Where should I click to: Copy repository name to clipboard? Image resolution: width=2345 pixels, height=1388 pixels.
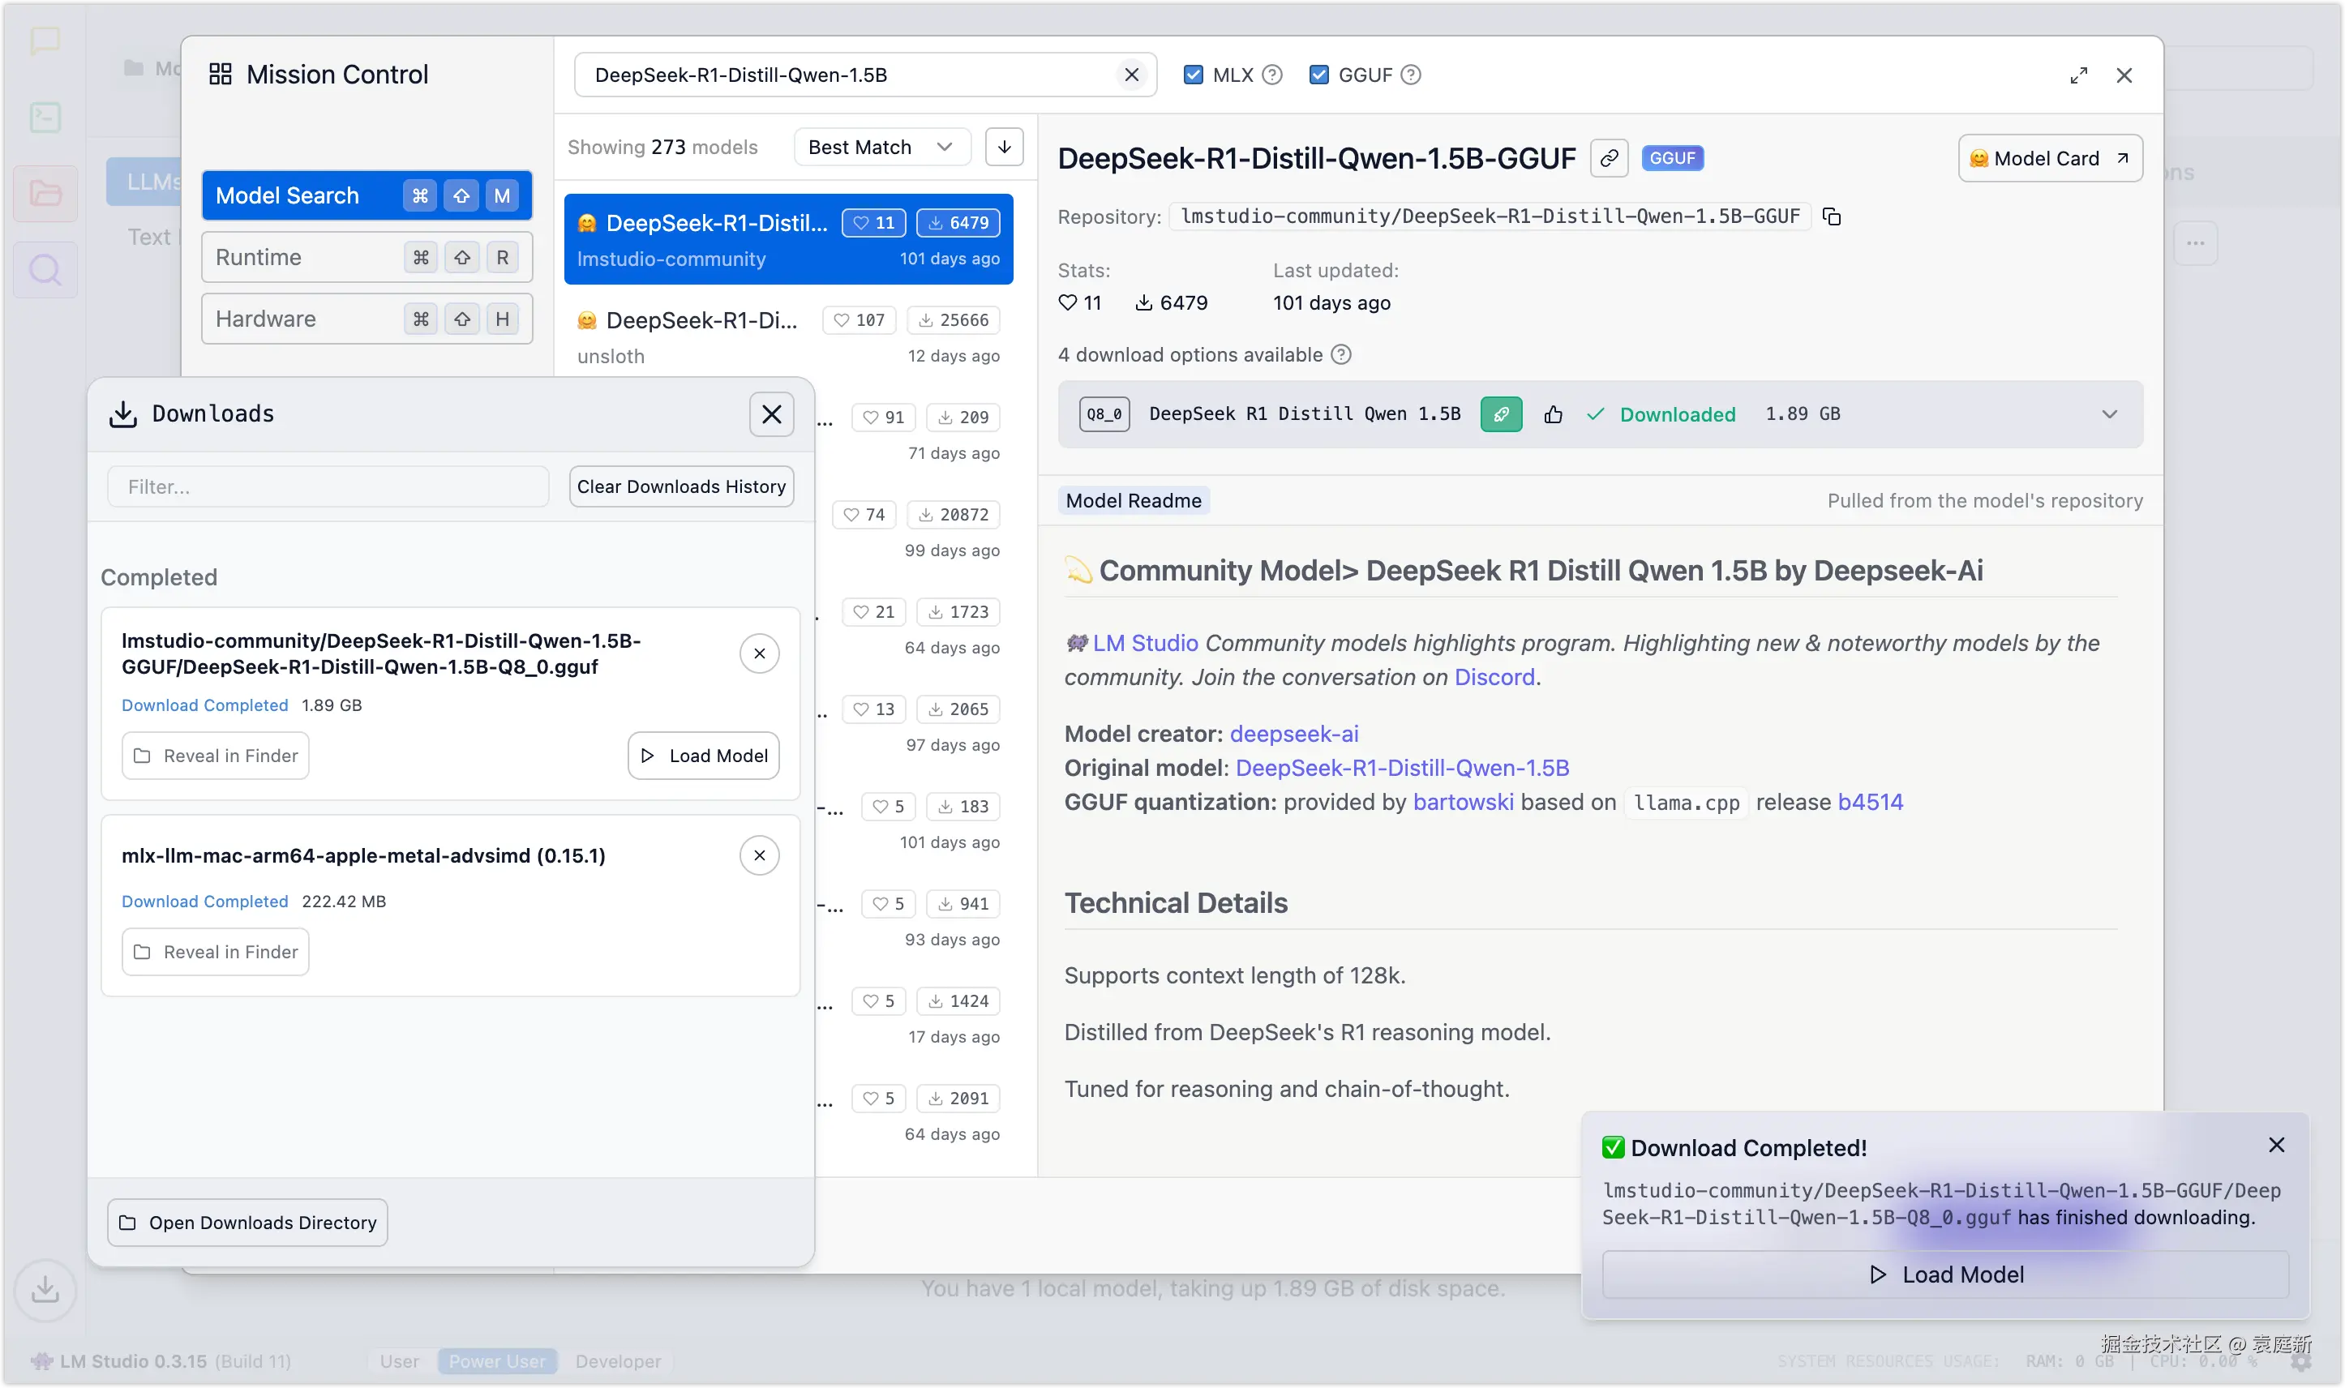pyautogui.click(x=1832, y=217)
